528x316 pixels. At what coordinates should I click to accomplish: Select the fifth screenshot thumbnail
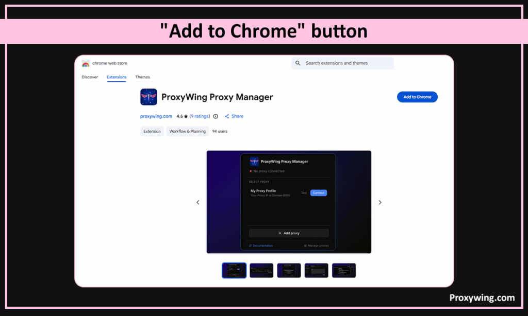point(344,270)
